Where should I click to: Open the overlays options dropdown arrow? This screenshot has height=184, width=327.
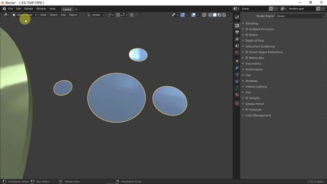pos(198,15)
